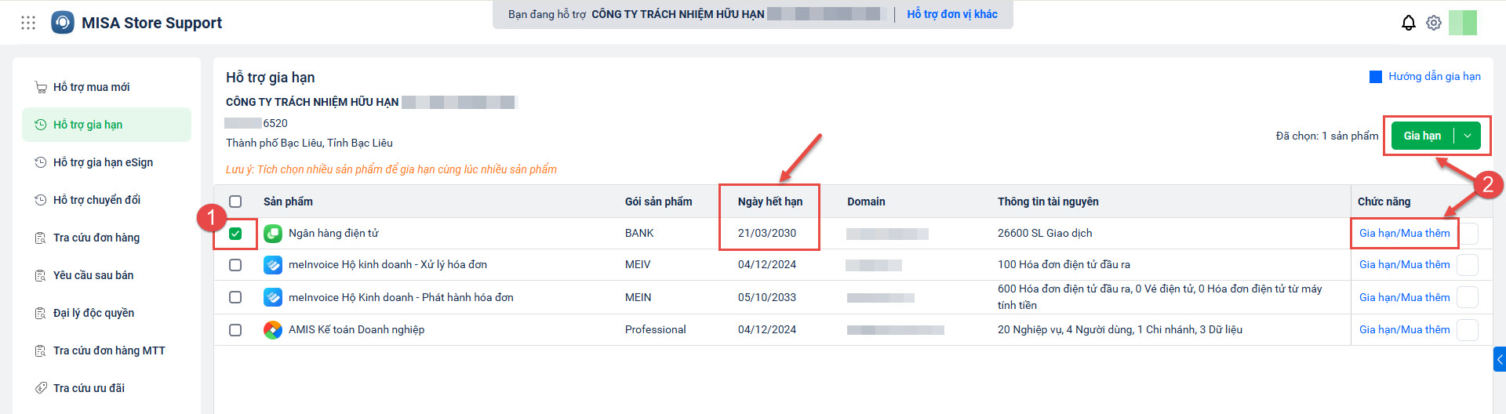Click the MISA Store Support logo
Viewport: 1506px width, 414px height.
pos(63,23)
